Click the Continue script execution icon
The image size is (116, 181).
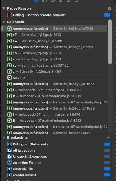pos(44,1)
